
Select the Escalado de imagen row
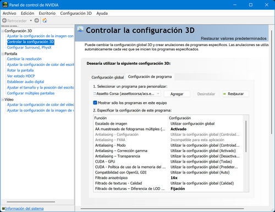click(x=168, y=124)
